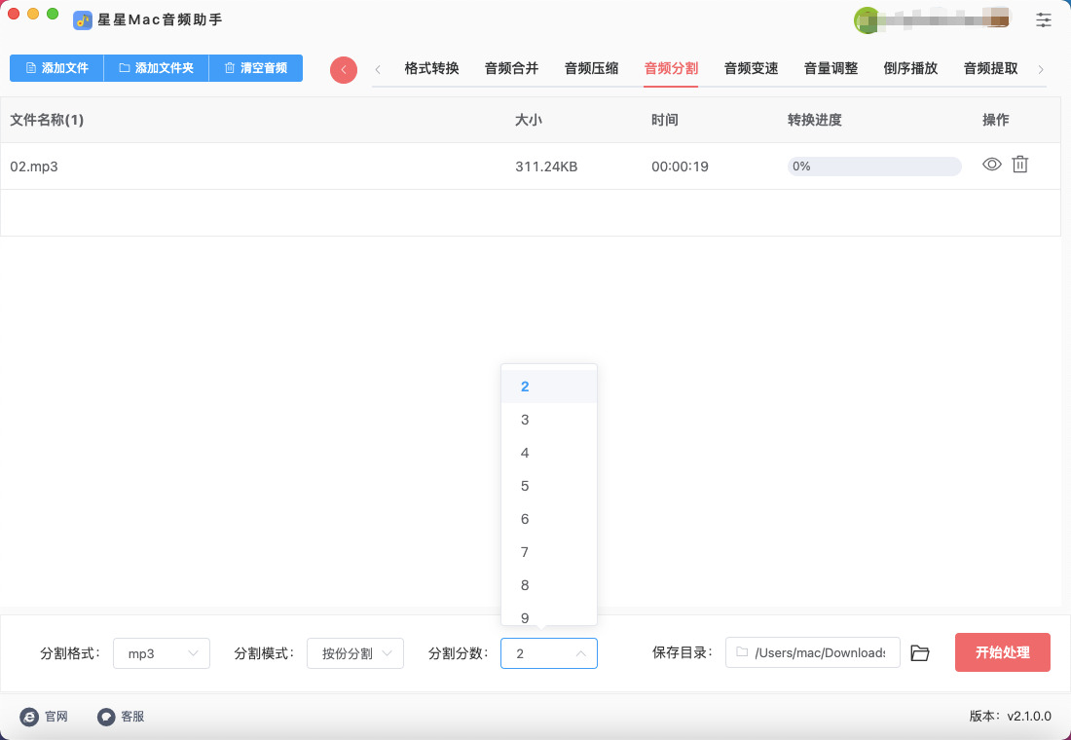Click the user avatar in title bar

point(866,19)
